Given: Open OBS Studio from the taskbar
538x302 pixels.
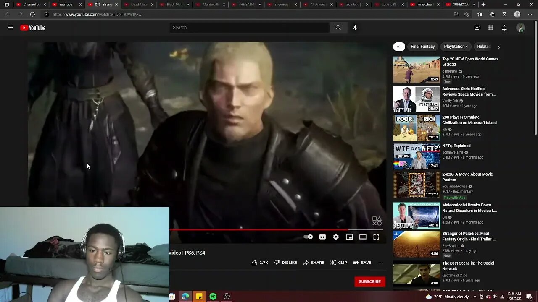Looking at the screenshot, I should (x=227, y=297).
